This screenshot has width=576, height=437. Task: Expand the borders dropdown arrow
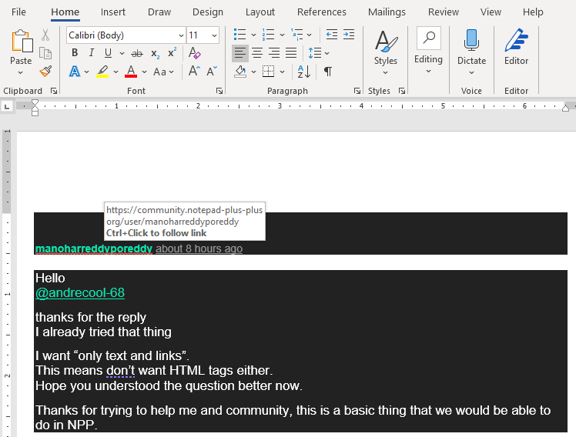(282, 72)
